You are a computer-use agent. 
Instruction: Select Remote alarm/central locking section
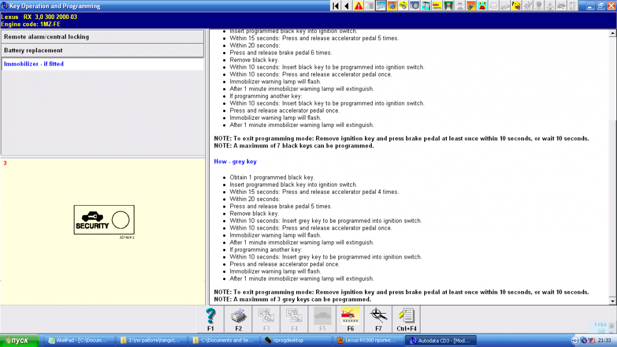point(103,37)
